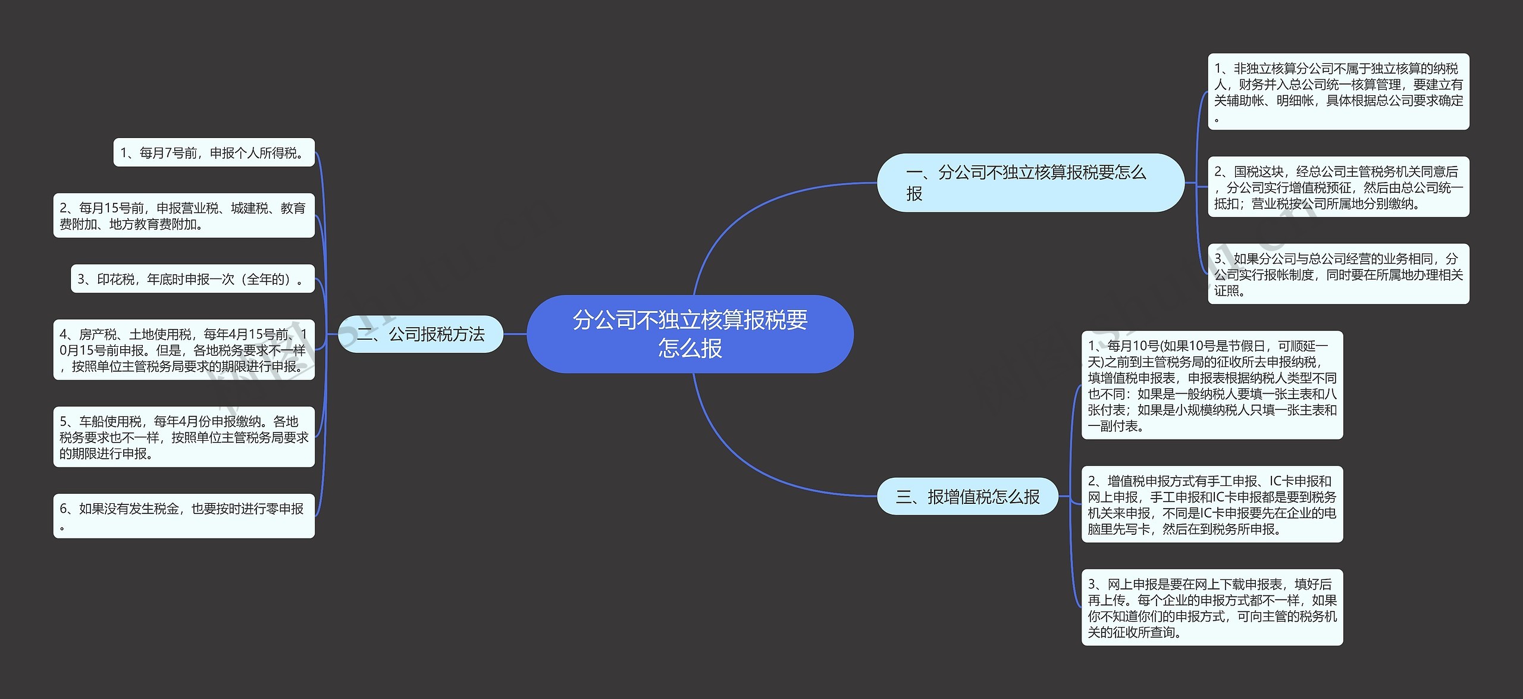
Task: Click note 1、非独立核算分公司不属于独立核算的纳税人
Action: click(x=1338, y=92)
